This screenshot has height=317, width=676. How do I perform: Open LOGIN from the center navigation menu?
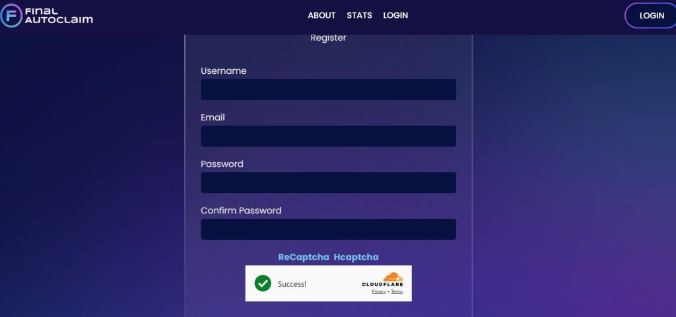[x=395, y=15]
